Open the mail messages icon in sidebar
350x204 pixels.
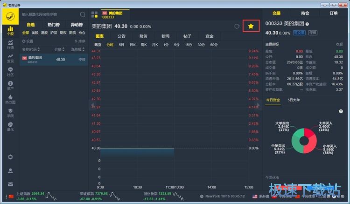pyautogui.click(x=10, y=184)
